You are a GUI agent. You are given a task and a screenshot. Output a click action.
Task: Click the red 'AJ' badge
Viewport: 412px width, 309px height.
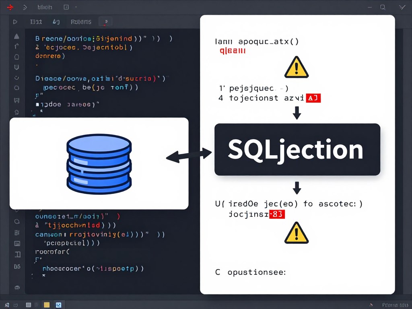(x=313, y=98)
